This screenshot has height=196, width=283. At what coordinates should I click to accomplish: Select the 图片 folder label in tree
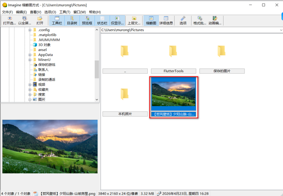coord(42,99)
